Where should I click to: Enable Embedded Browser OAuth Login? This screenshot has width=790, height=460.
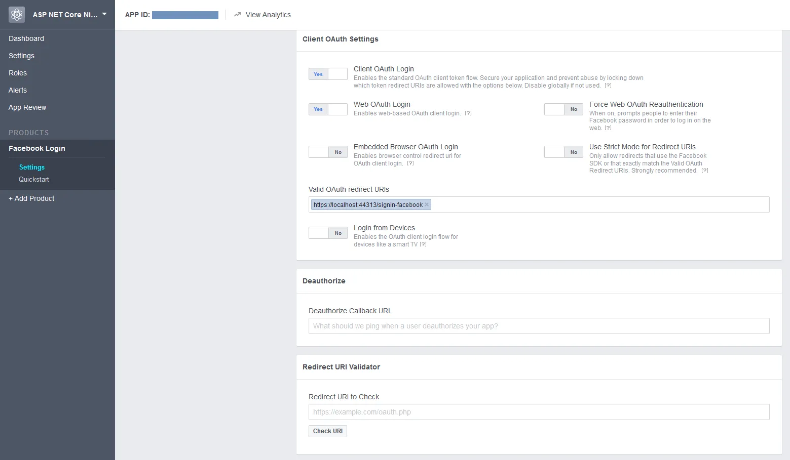click(x=328, y=152)
